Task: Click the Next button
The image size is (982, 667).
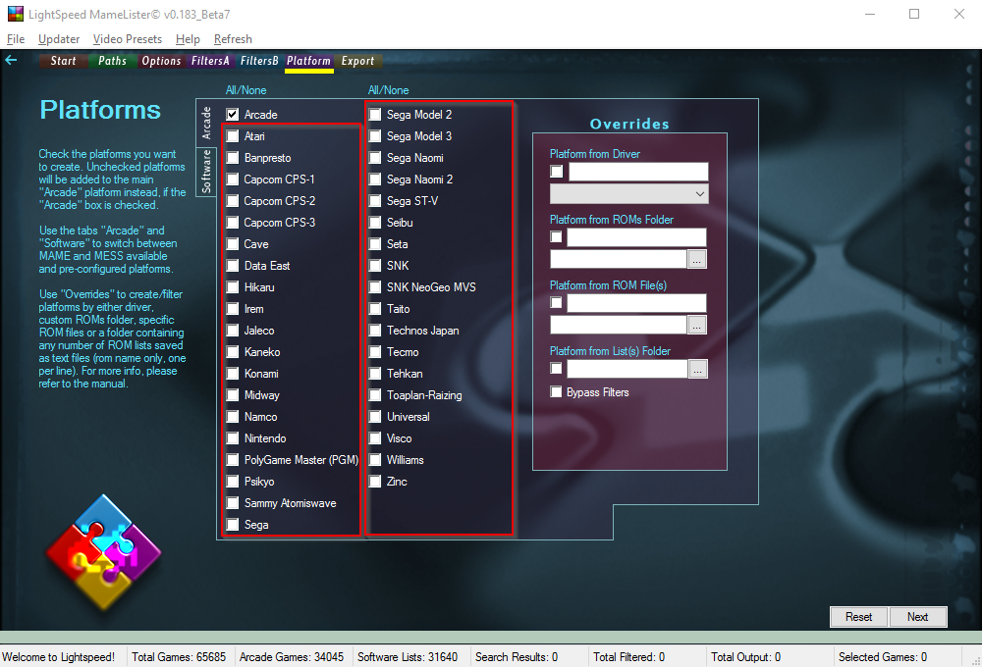Action: tap(917, 617)
